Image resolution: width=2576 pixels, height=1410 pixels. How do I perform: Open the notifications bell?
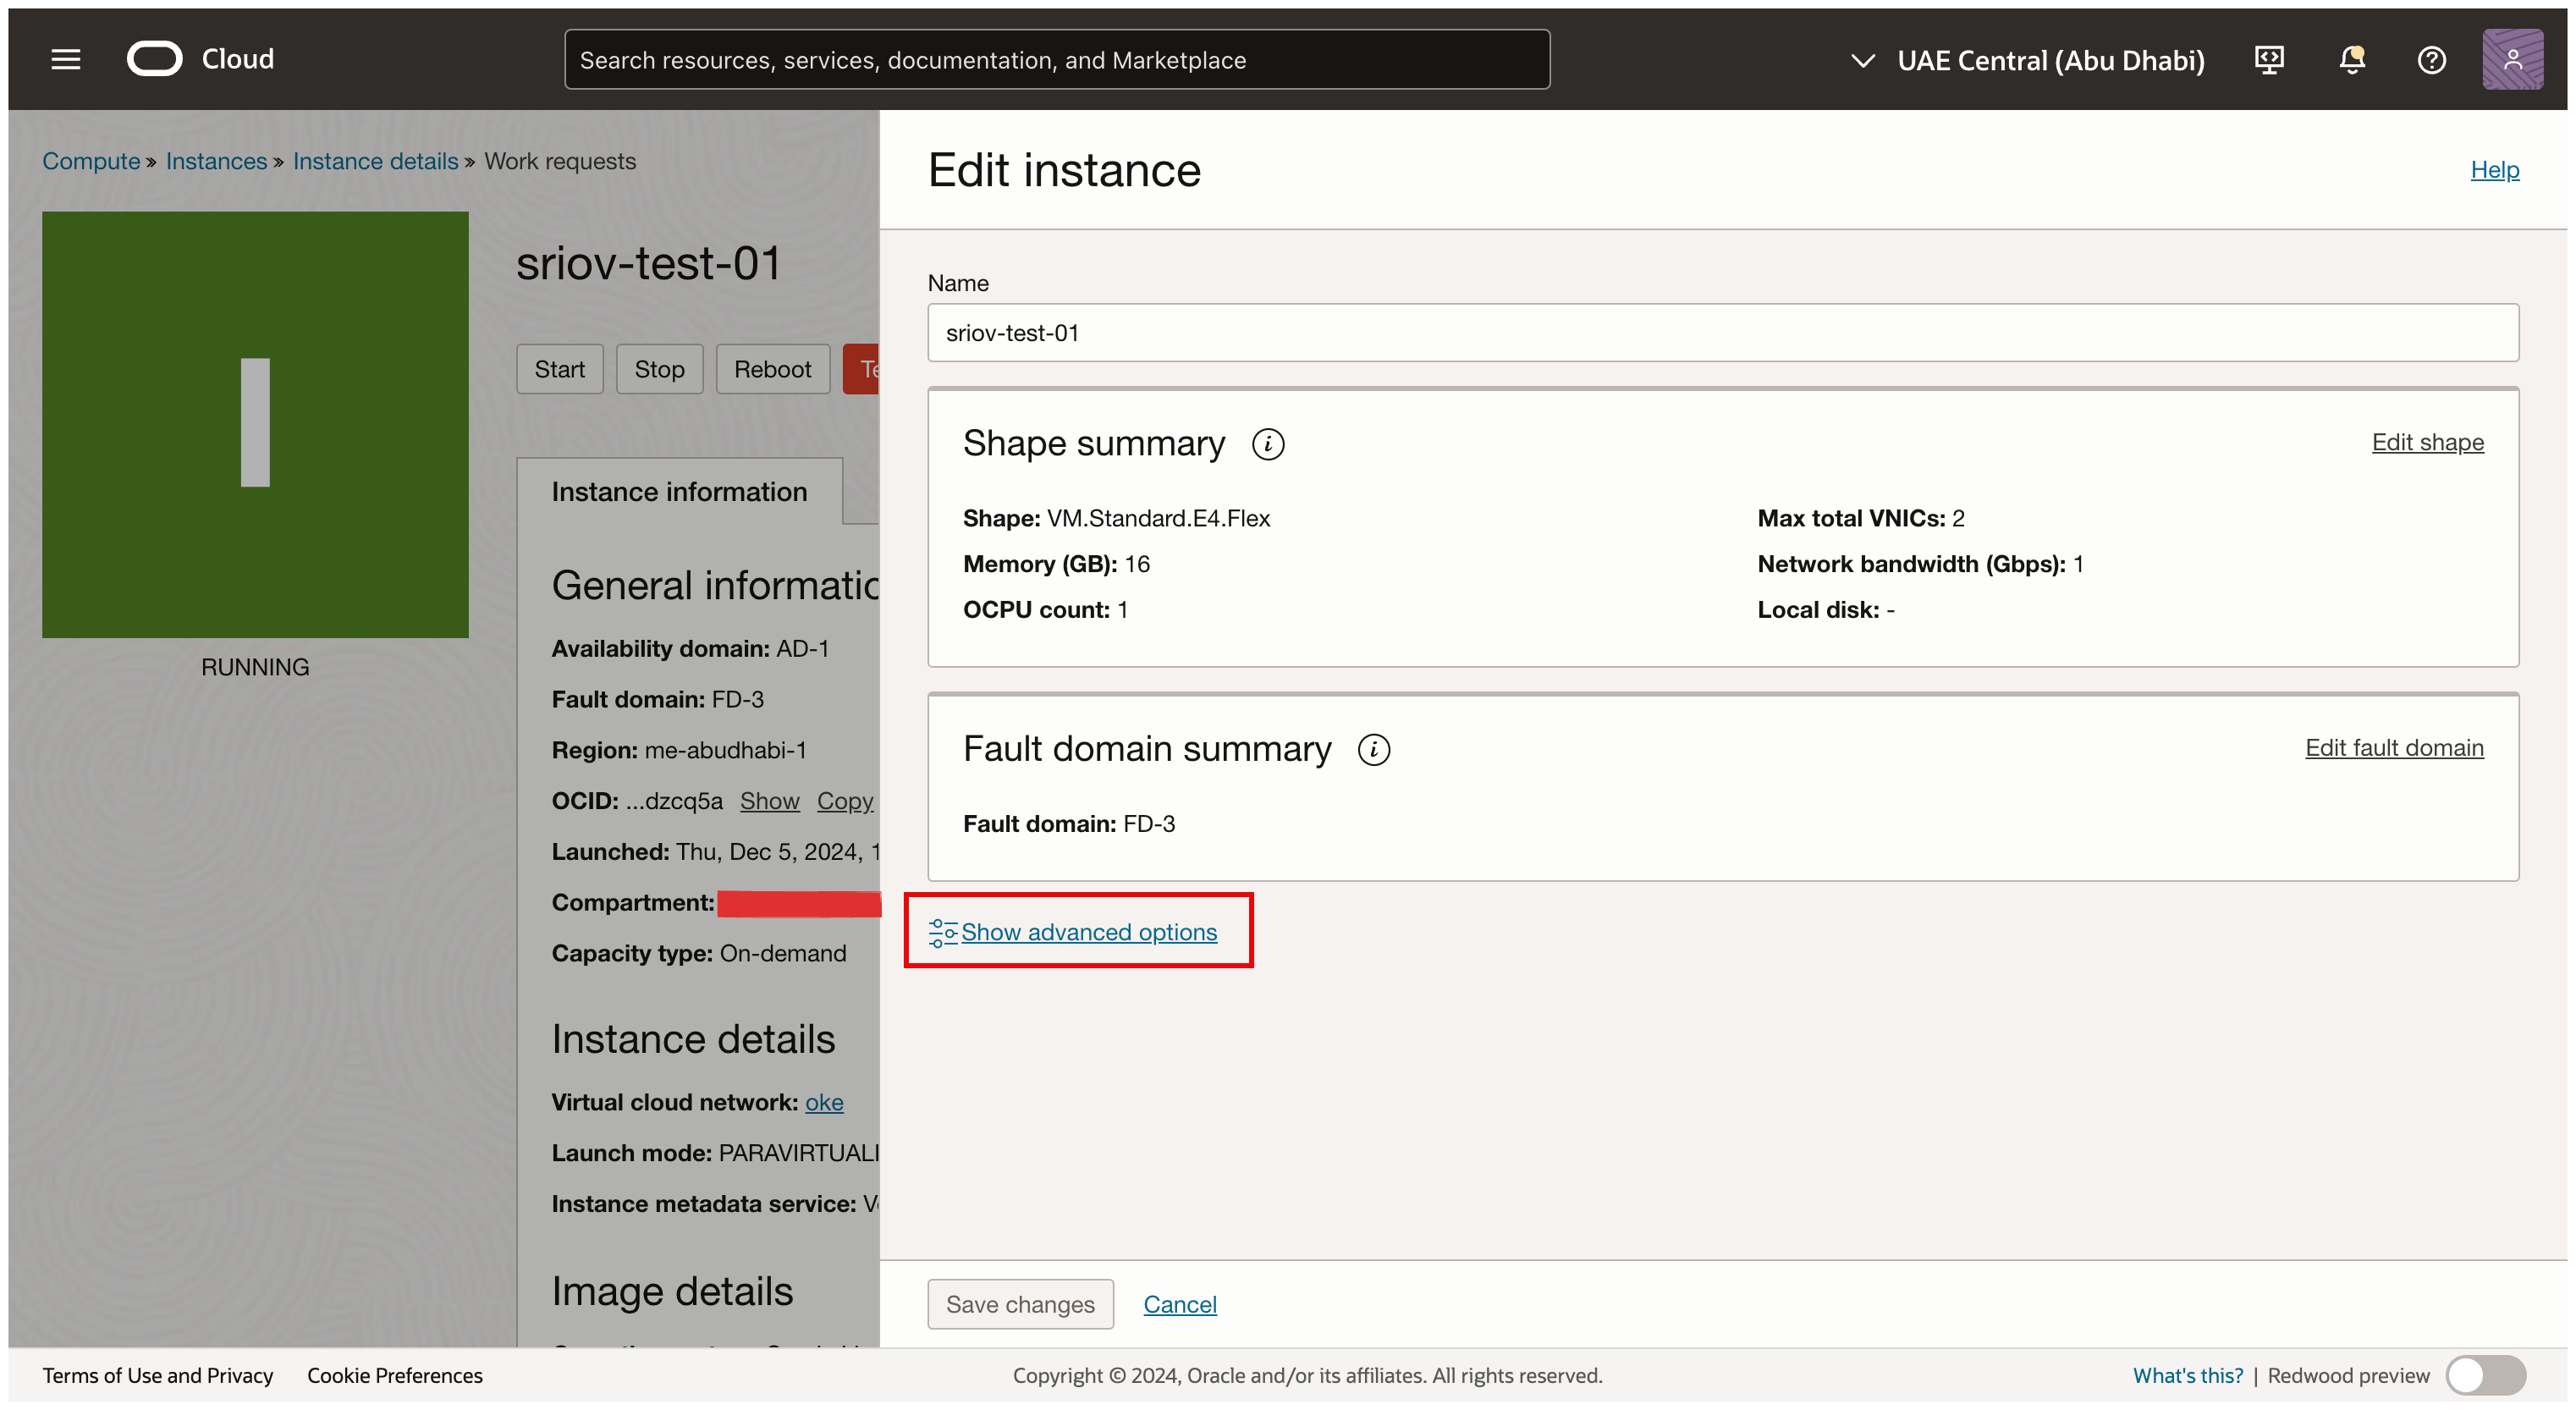click(2351, 60)
